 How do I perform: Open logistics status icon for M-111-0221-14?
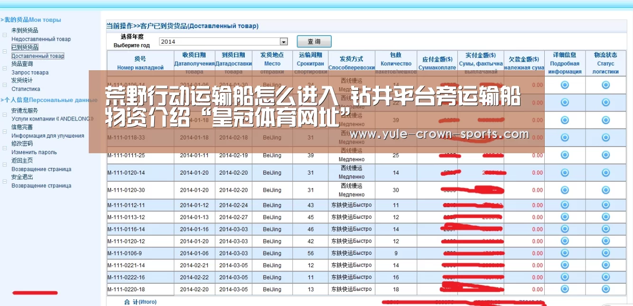pyautogui.click(x=605, y=265)
